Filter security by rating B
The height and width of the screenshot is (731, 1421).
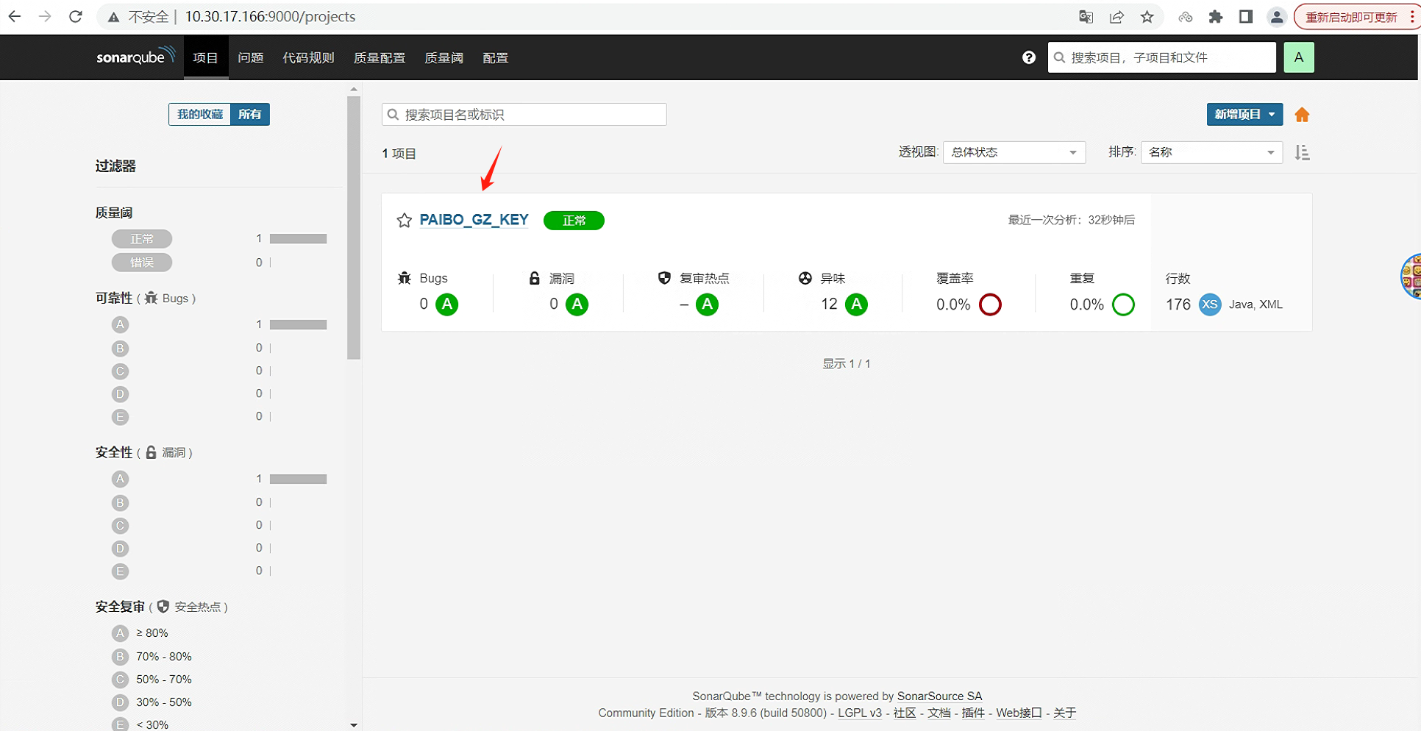120,502
